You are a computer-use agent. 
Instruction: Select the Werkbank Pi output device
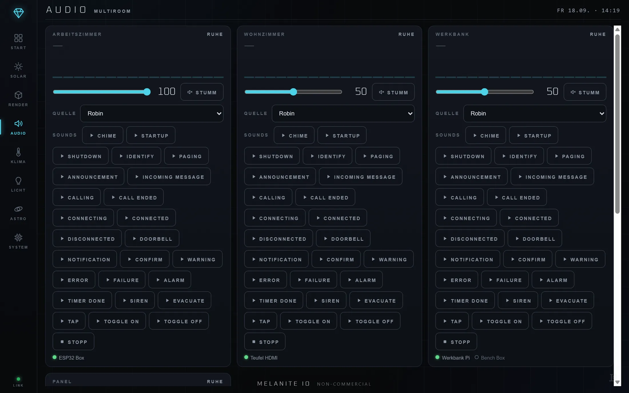point(452,358)
